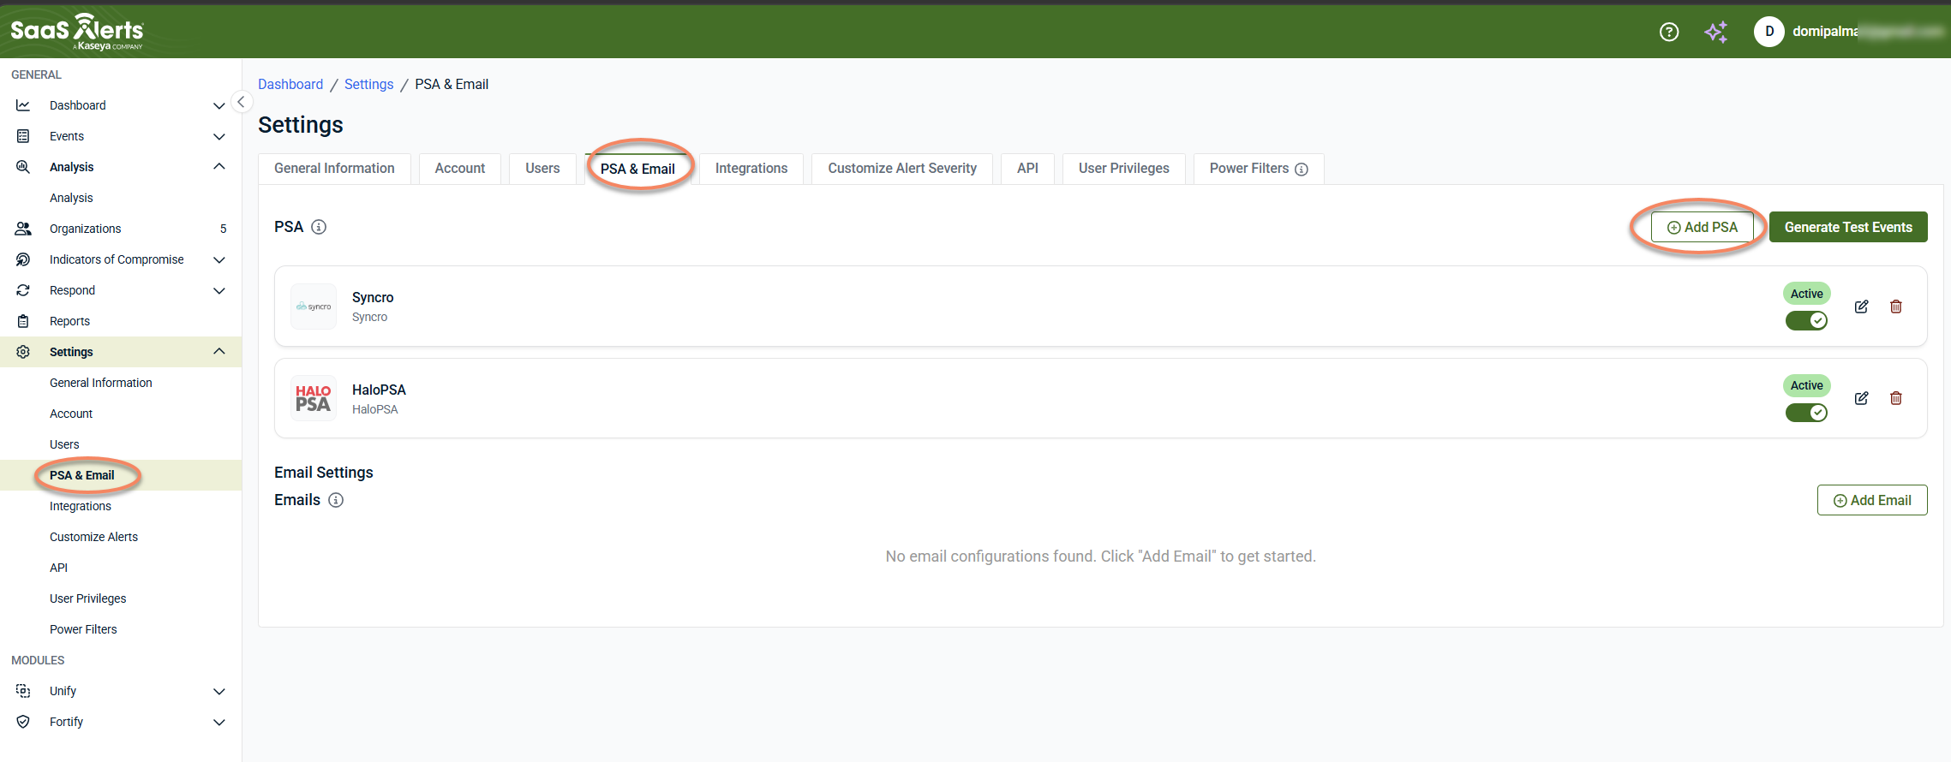This screenshot has width=1951, height=762.
Task: Disable the HaloPSA active toggle
Action: [x=1806, y=413]
